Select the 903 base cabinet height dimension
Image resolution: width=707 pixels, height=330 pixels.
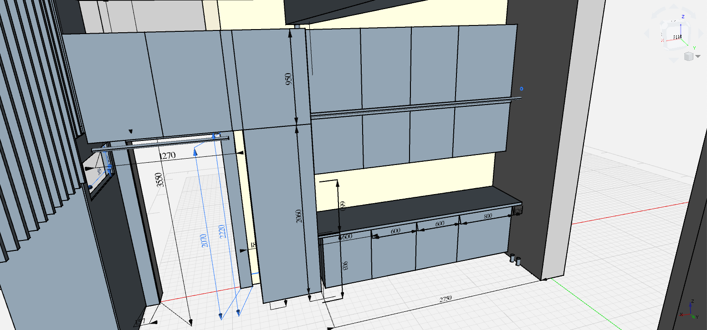(x=346, y=266)
